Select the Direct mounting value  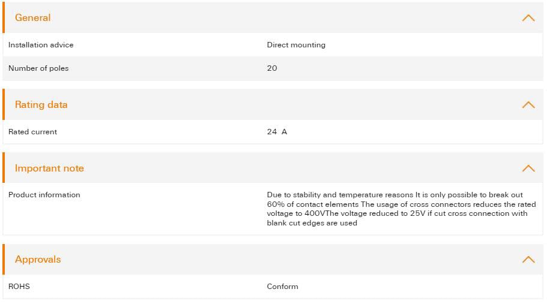[x=296, y=45]
